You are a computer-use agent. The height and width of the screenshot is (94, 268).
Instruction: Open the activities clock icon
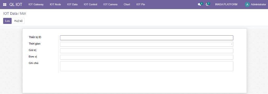pos(207,5)
